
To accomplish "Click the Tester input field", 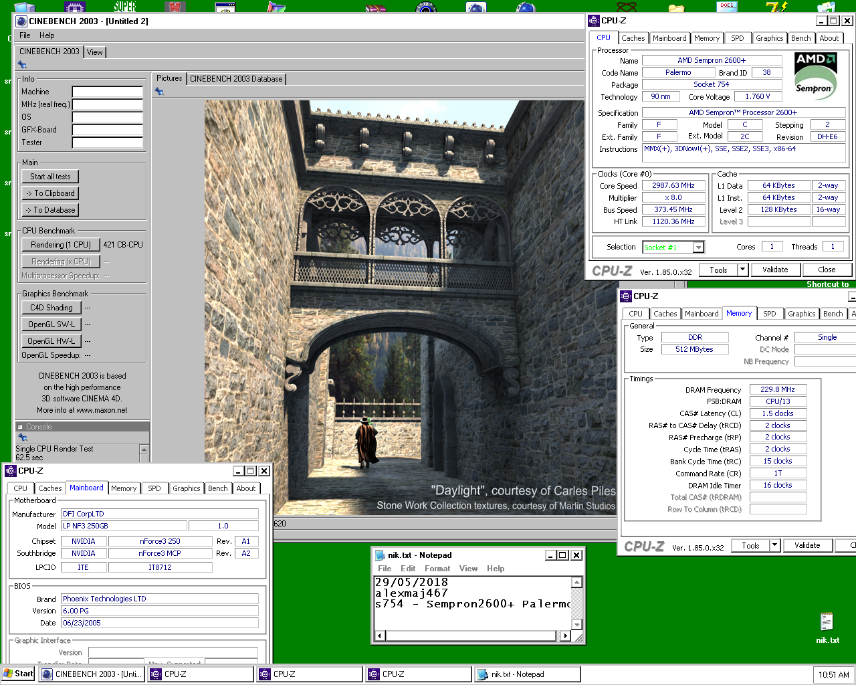I will coord(108,142).
